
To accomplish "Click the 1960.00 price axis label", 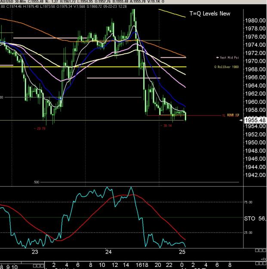I will pyautogui.click(x=255, y=102).
